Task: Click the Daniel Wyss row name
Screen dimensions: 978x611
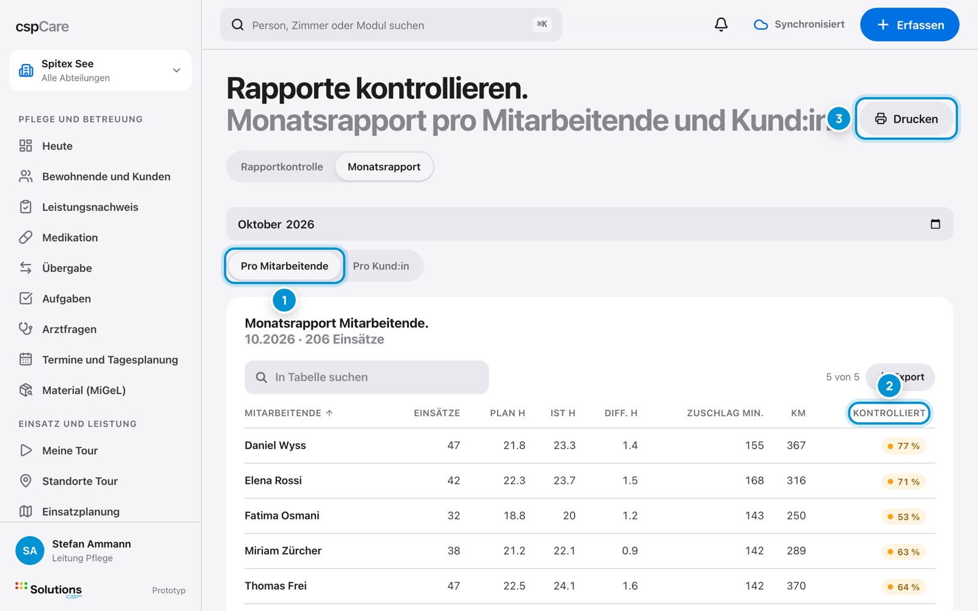Action: pos(275,445)
